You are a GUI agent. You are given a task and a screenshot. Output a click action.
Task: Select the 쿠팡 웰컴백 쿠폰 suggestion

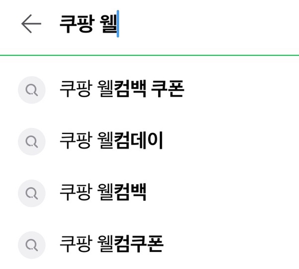click(x=121, y=90)
